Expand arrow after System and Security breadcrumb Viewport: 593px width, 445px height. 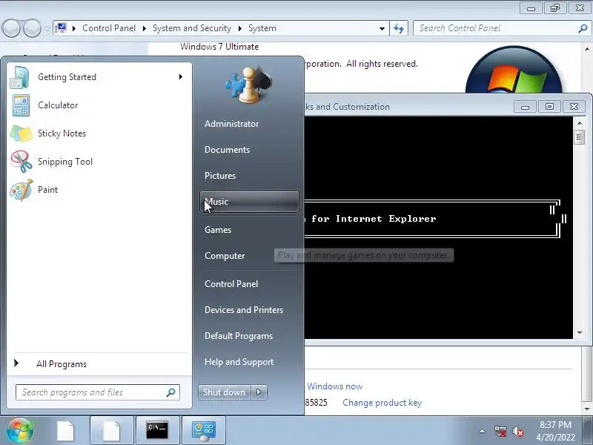click(x=240, y=28)
